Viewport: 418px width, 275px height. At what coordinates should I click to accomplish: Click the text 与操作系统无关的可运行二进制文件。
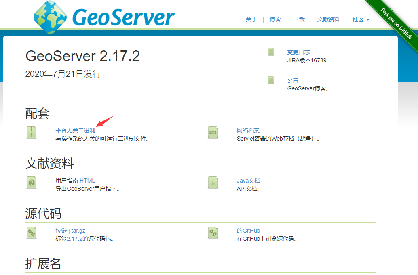[102, 139]
